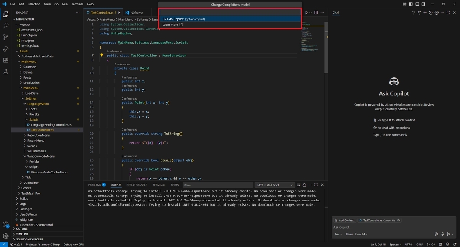This screenshot has width=460, height=247.
Task: Expand the Common folder
Action: tap(30, 67)
